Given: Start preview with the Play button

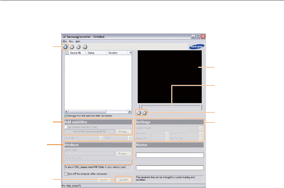Looking at the screenshot, I should click(x=139, y=113).
